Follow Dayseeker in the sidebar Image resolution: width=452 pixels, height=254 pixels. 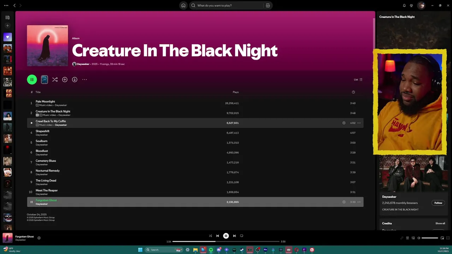[438, 203]
